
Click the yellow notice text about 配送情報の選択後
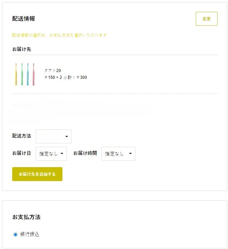coord(60,35)
